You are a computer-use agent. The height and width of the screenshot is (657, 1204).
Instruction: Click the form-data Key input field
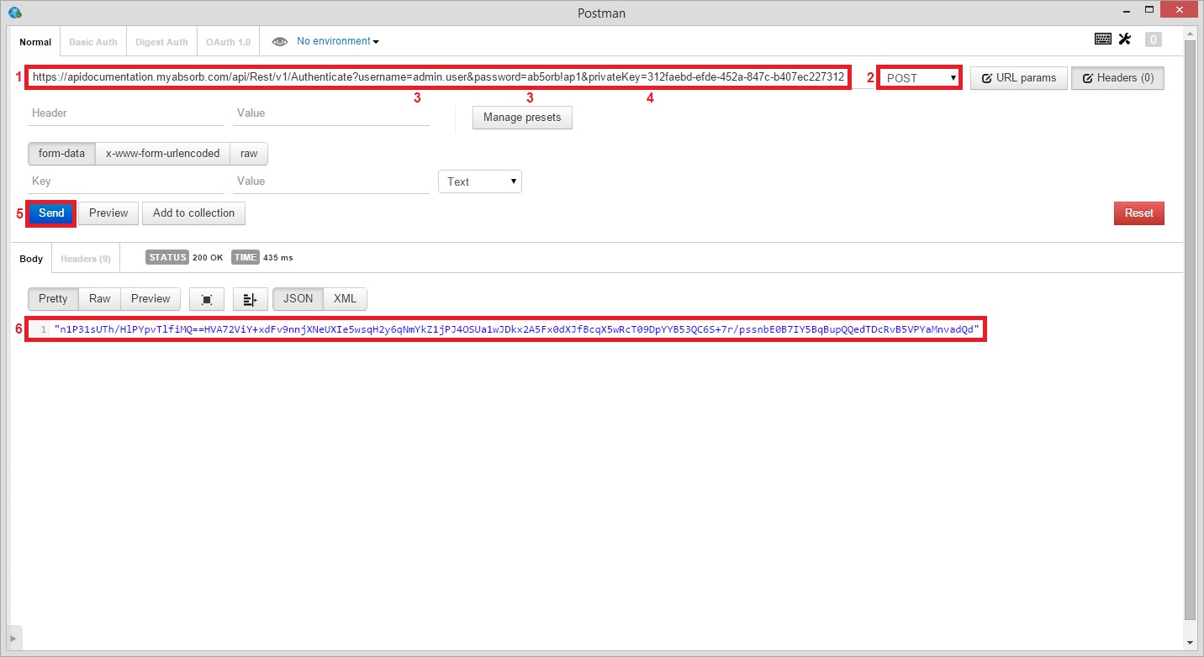click(x=126, y=181)
